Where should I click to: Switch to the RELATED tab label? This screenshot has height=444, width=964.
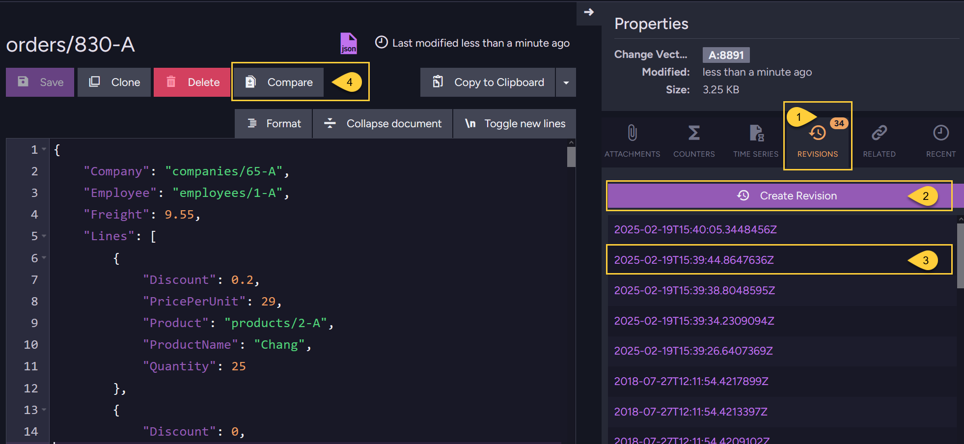[879, 154]
